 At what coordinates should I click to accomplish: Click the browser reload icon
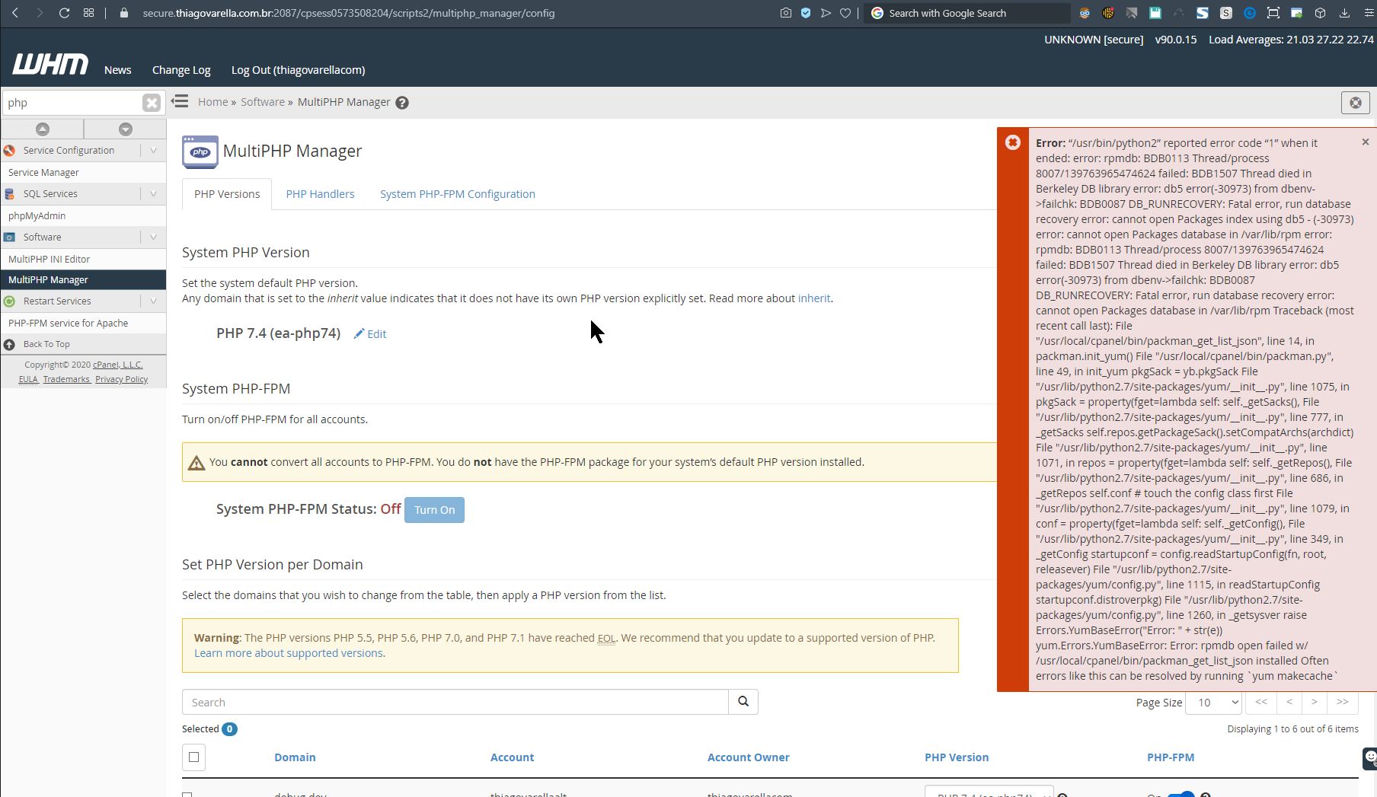[64, 13]
